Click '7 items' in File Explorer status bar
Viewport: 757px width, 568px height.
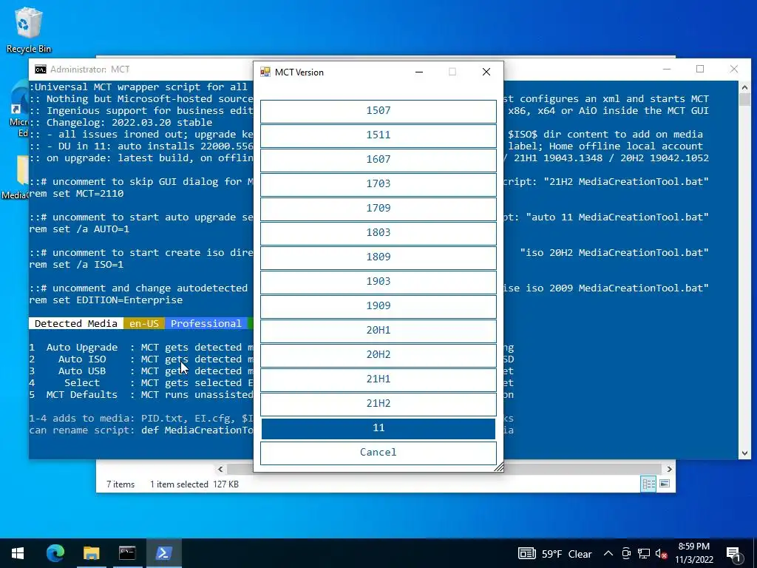click(120, 484)
